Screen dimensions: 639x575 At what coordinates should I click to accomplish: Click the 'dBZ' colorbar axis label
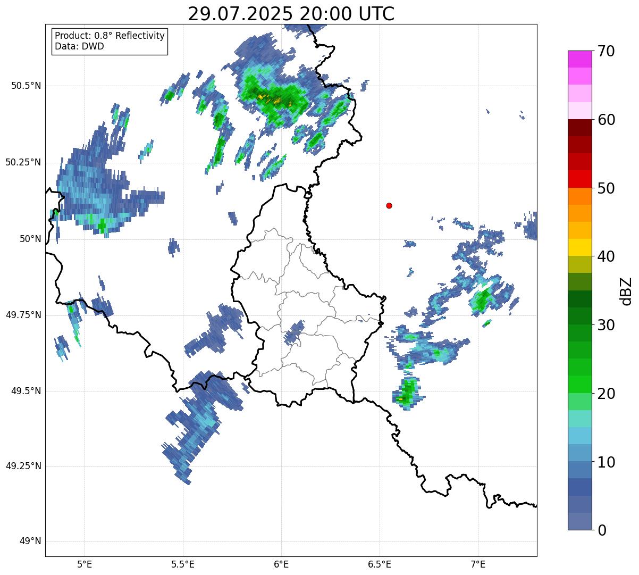(626, 291)
